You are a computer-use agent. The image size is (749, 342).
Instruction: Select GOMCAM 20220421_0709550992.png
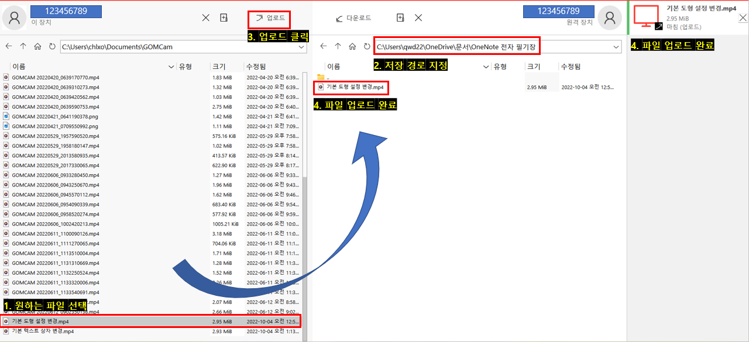pos(55,126)
